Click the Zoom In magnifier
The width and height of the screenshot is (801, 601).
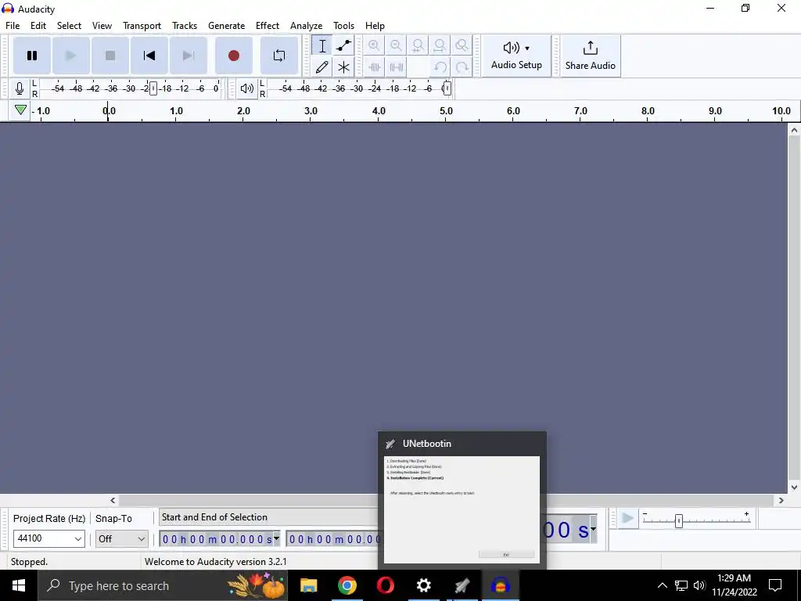[375, 46]
